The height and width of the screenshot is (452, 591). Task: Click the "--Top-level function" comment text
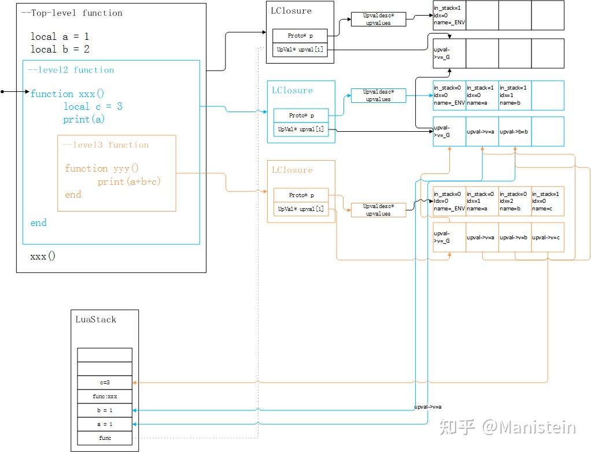pos(72,13)
